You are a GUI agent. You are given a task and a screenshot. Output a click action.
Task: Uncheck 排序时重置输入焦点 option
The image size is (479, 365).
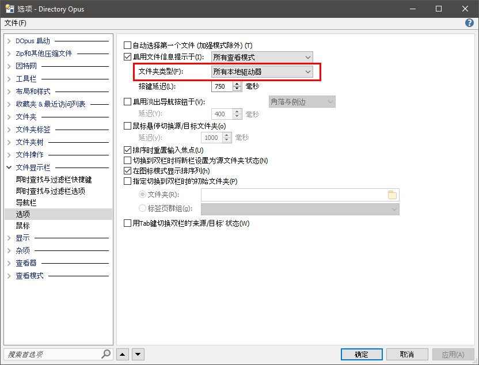[128, 150]
